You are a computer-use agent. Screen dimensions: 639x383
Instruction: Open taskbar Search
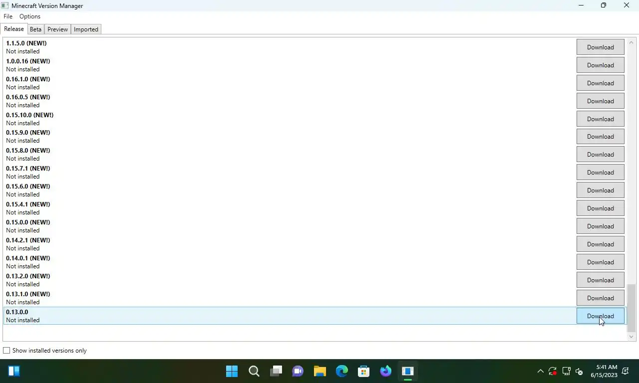pyautogui.click(x=254, y=371)
